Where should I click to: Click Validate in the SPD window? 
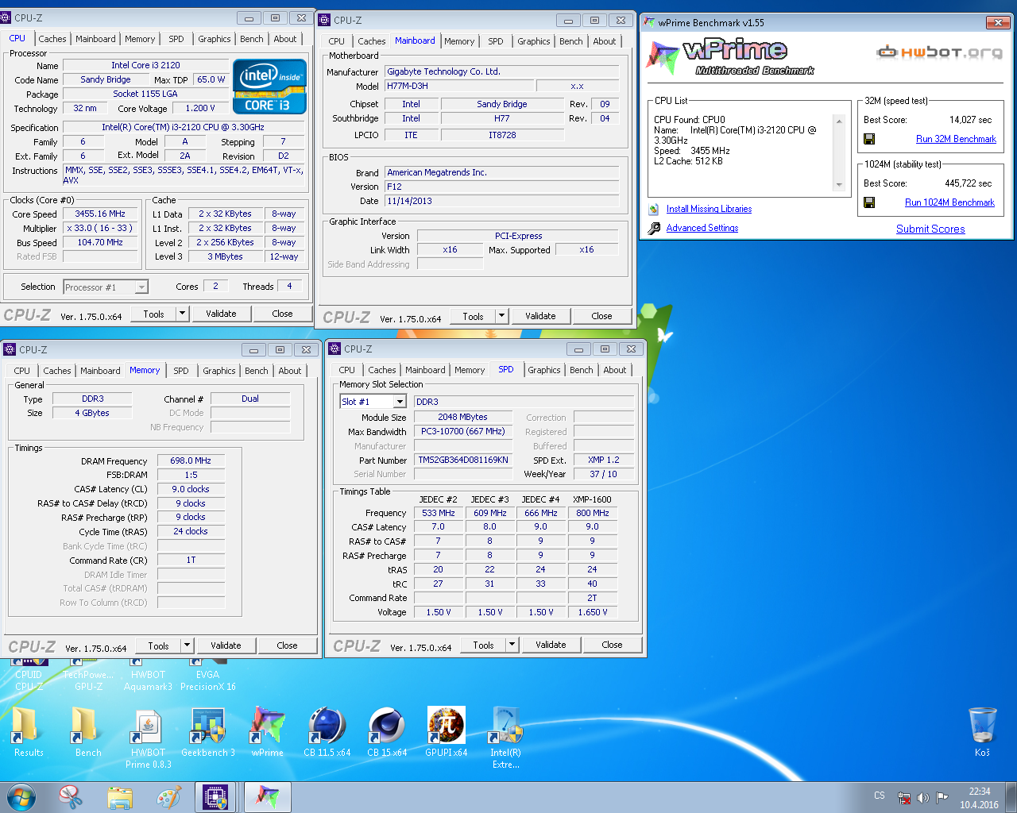coord(551,645)
